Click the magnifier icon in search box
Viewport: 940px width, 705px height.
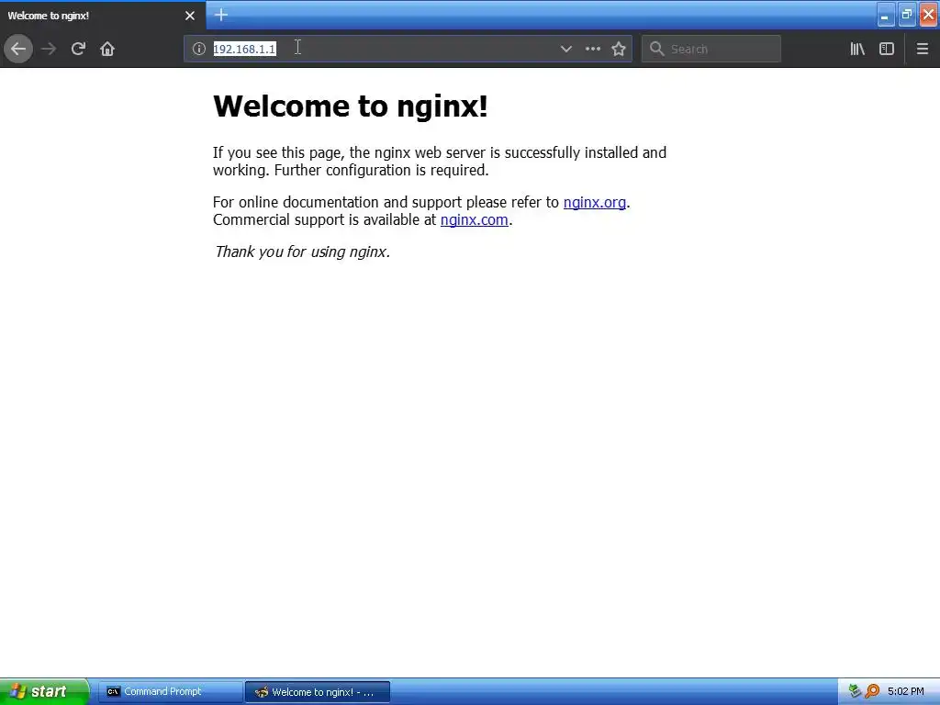657,49
